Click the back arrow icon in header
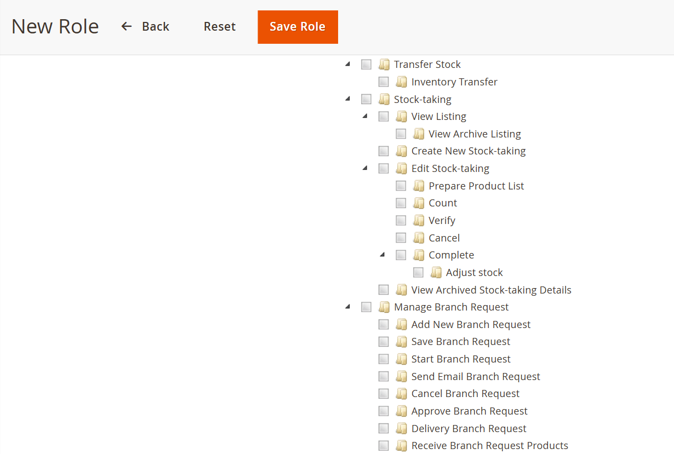The image size is (674, 454). 127,26
